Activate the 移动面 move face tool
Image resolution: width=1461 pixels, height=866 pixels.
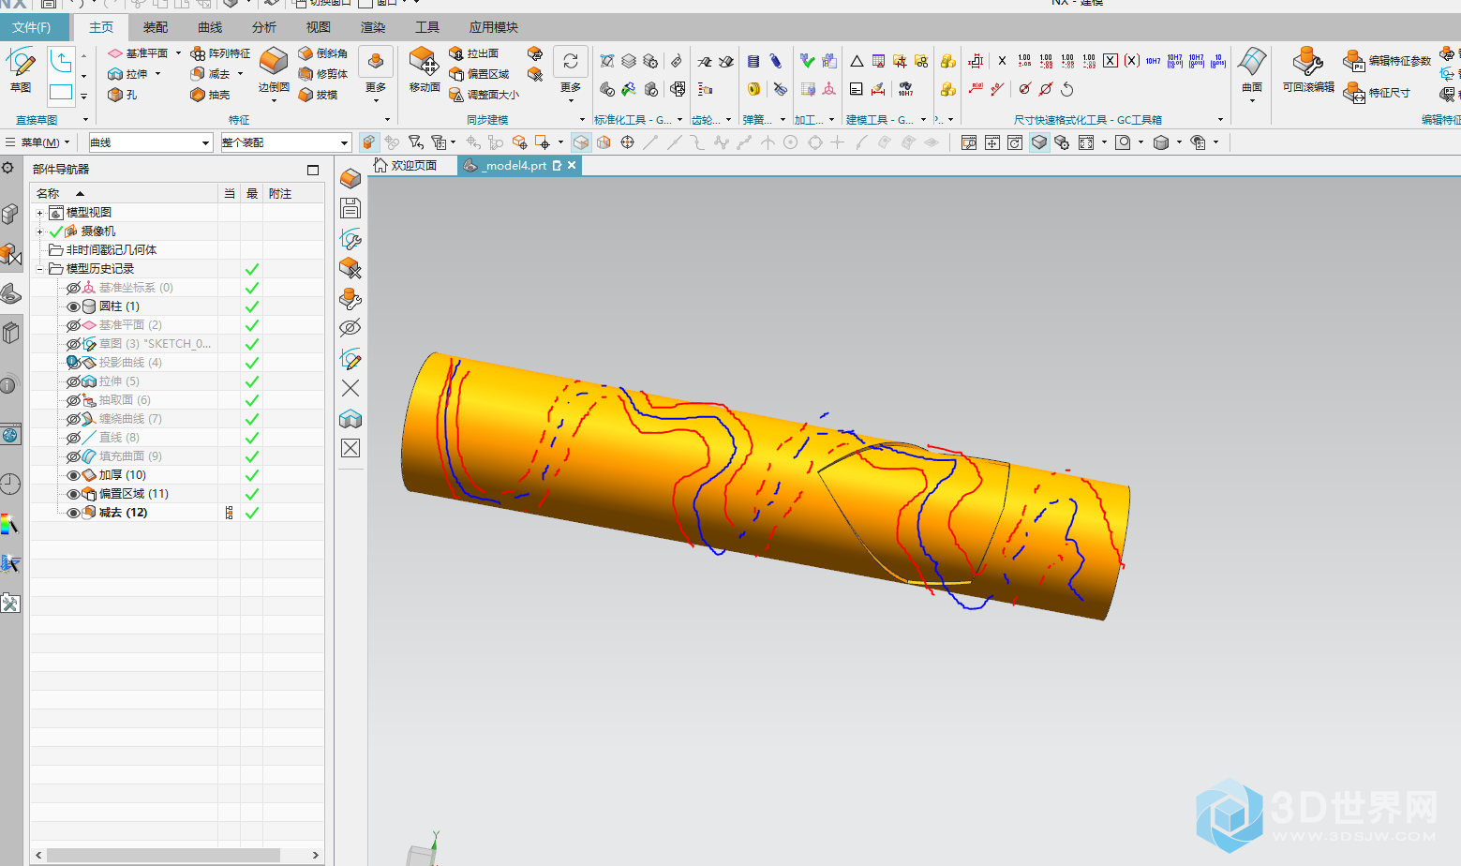point(424,69)
